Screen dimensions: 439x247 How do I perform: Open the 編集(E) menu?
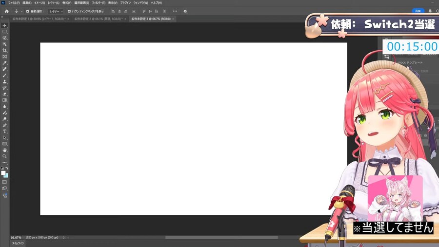[27, 3]
